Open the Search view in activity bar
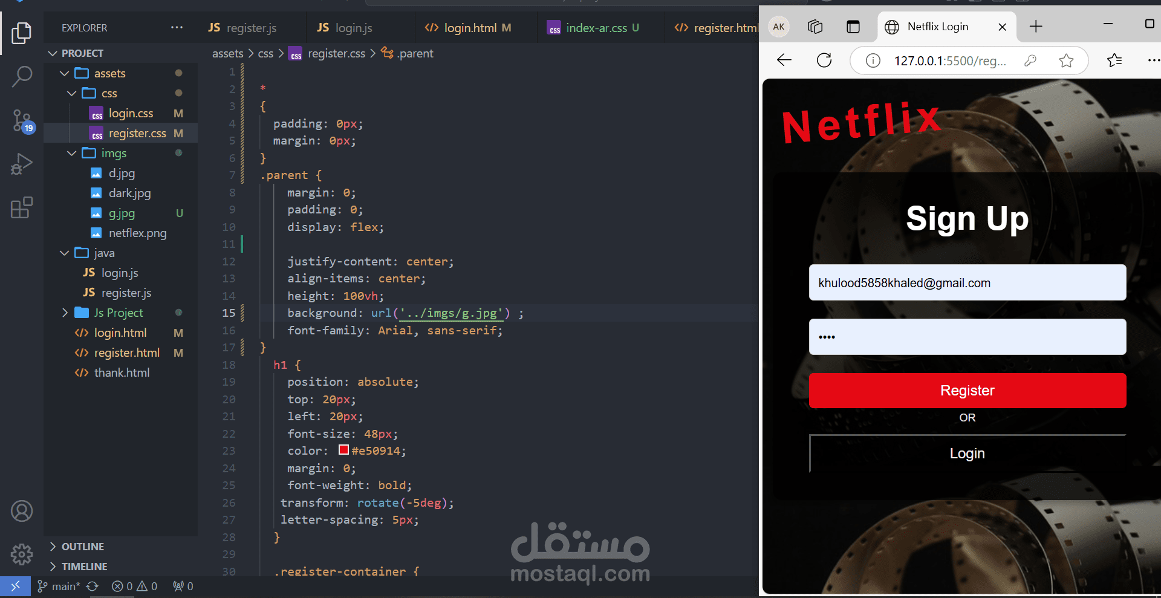 coord(22,77)
